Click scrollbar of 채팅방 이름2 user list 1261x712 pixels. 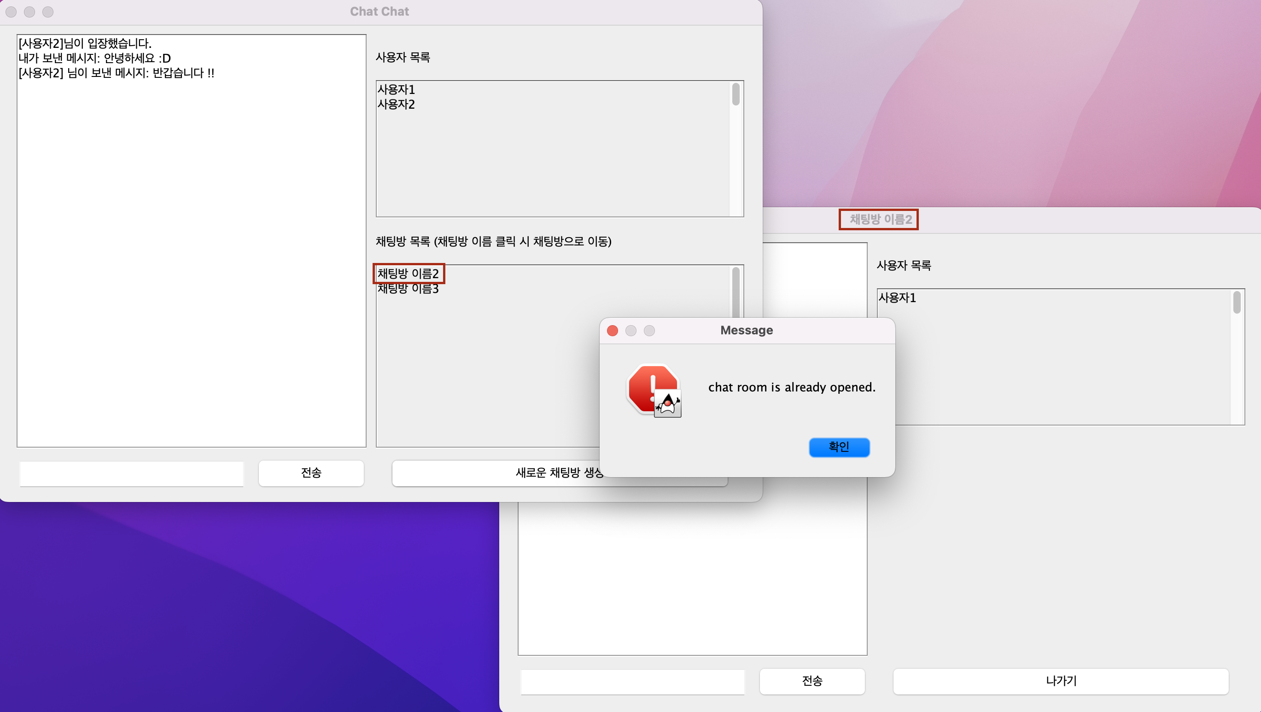[1237, 303]
